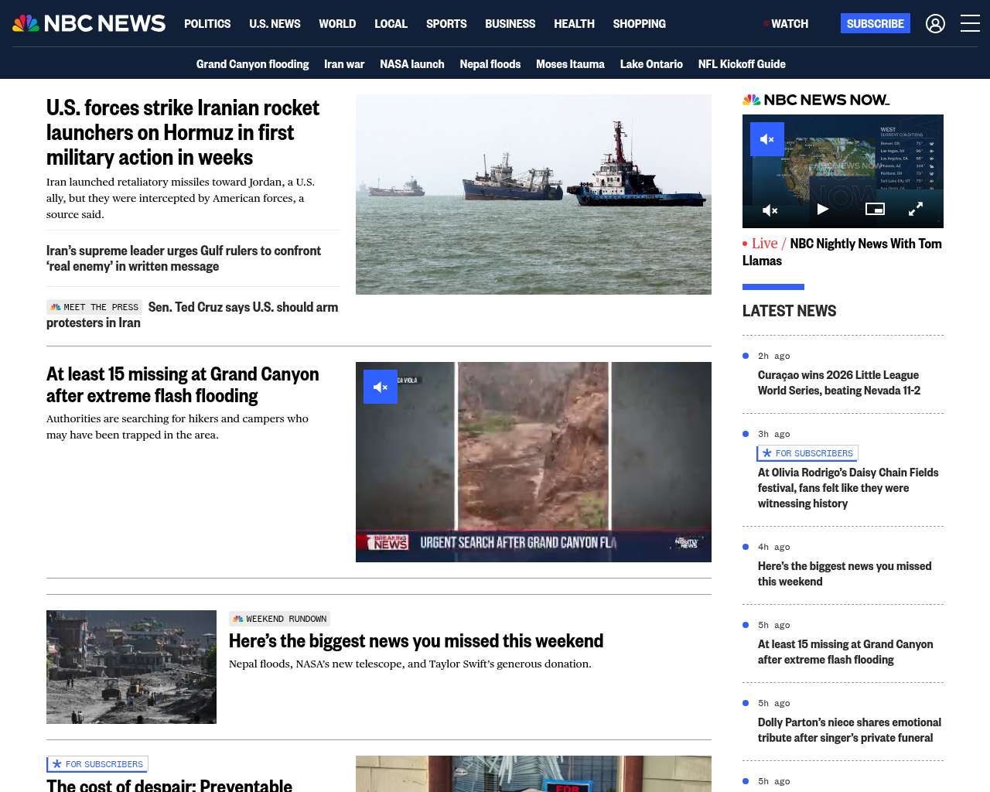This screenshot has height=792, width=990.
Task: Open the Politics section
Action: 207,24
